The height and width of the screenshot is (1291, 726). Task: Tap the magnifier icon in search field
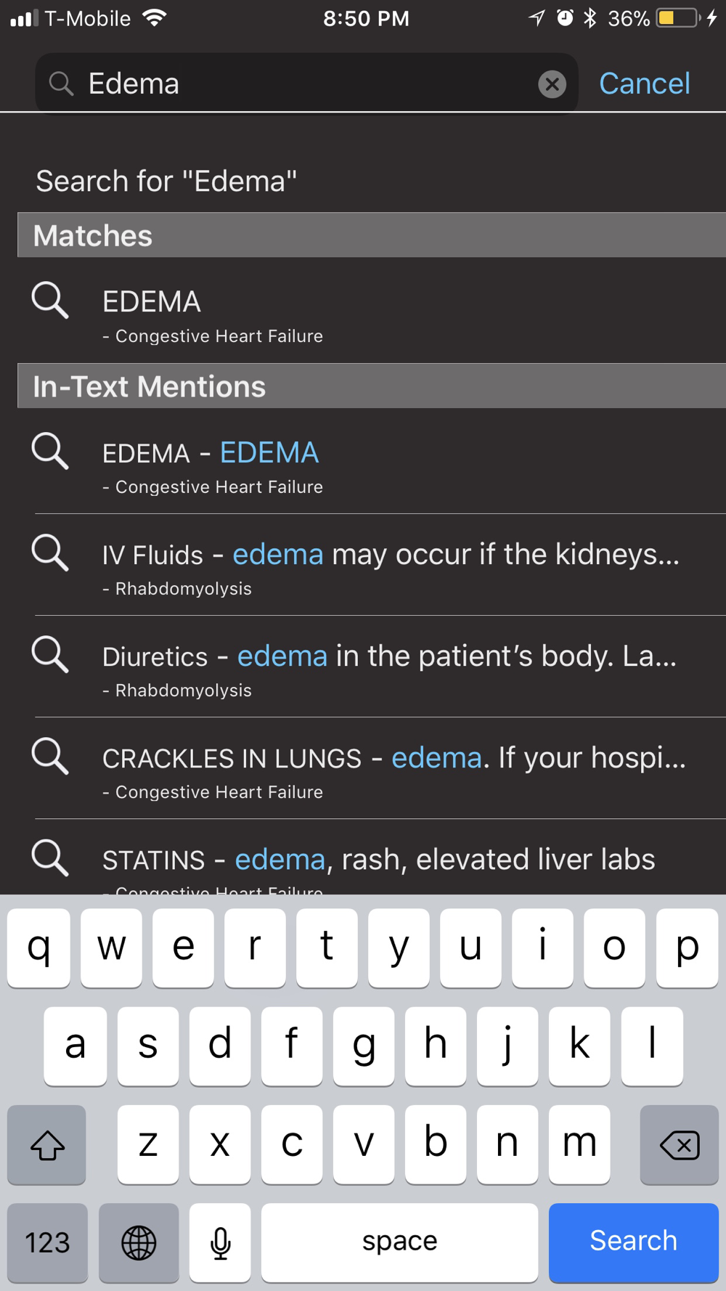click(61, 84)
